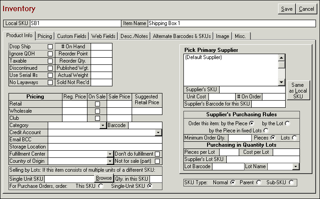Click the Pieces per Lot field
This screenshot has height=199, width=320.
pos(229,152)
